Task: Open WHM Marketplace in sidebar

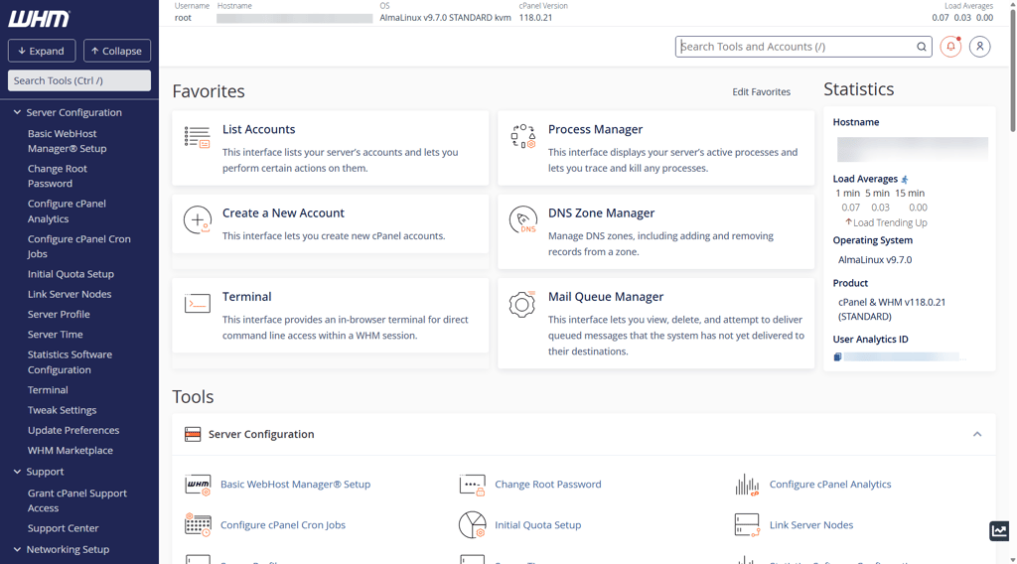Action: pyautogui.click(x=71, y=451)
